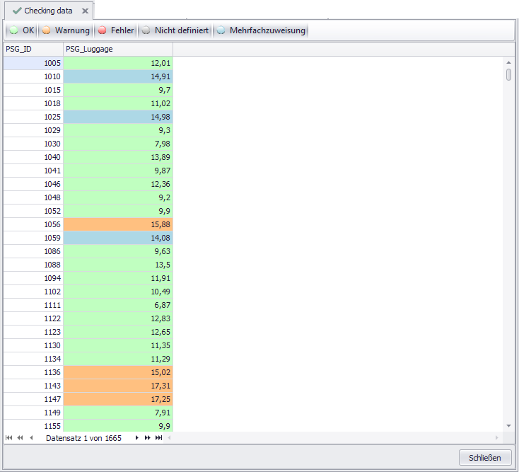
Task: Toggle the OK status filter
Action: click(x=21, y=30)
